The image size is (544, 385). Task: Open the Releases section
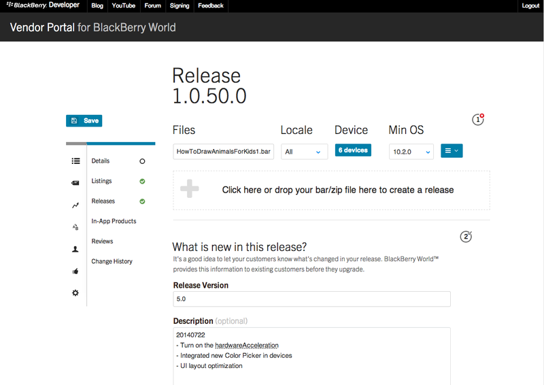(x=103, y=201)
